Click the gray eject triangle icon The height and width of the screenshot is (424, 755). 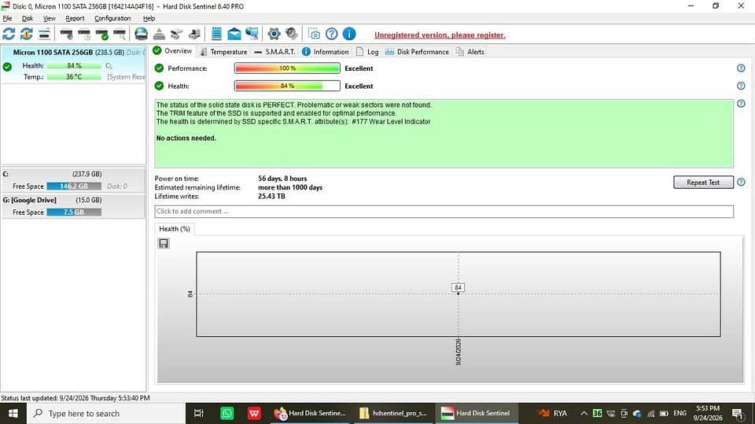coord(159,34)
